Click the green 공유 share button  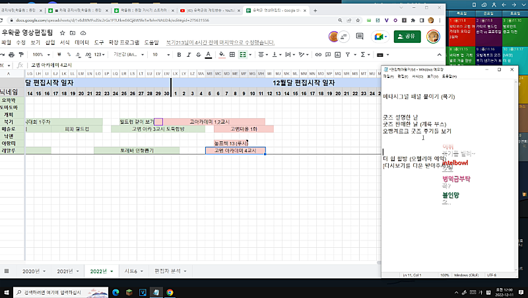coord(407,36)
